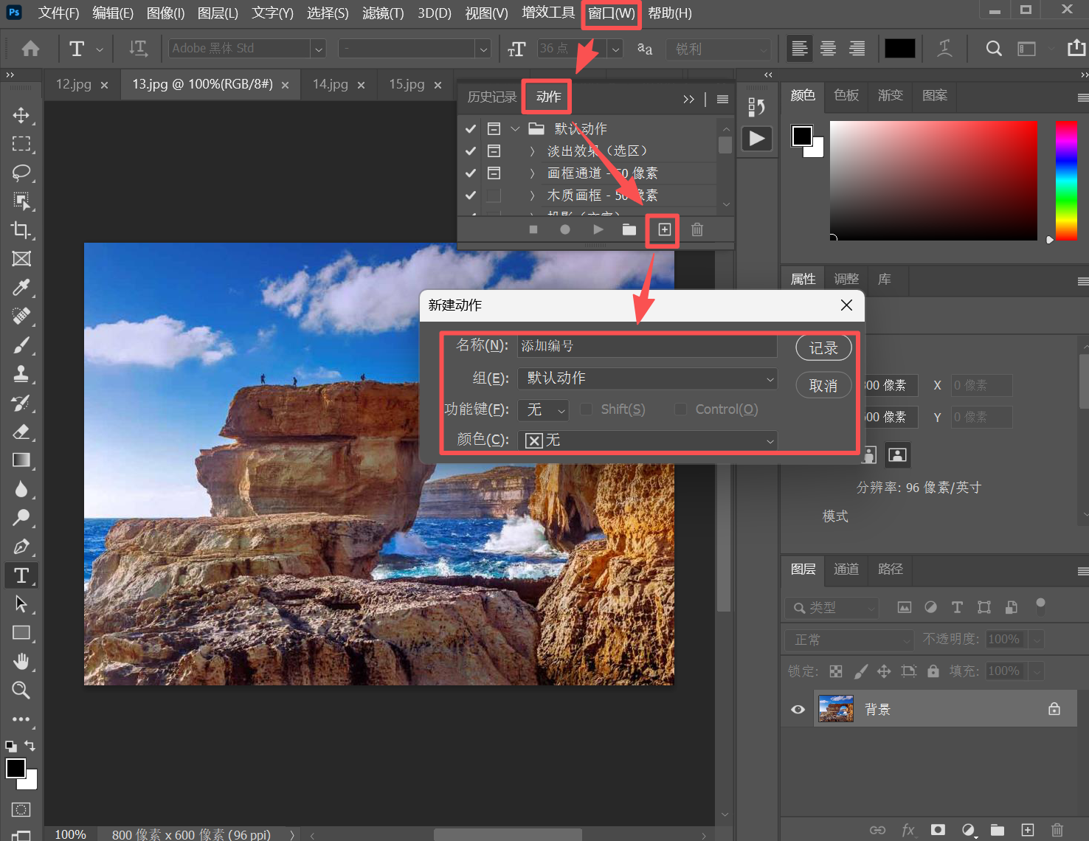The image size is (1089, 841).
Task: Click center text alignment icon
Action: pos(828,49)
